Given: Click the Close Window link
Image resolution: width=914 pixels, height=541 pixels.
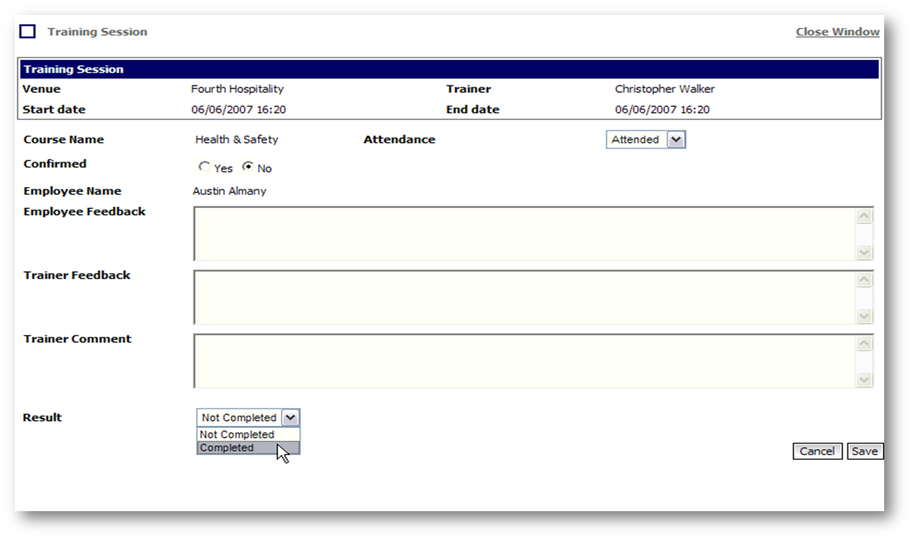Looking at the screenshot, I should (837, 32).
